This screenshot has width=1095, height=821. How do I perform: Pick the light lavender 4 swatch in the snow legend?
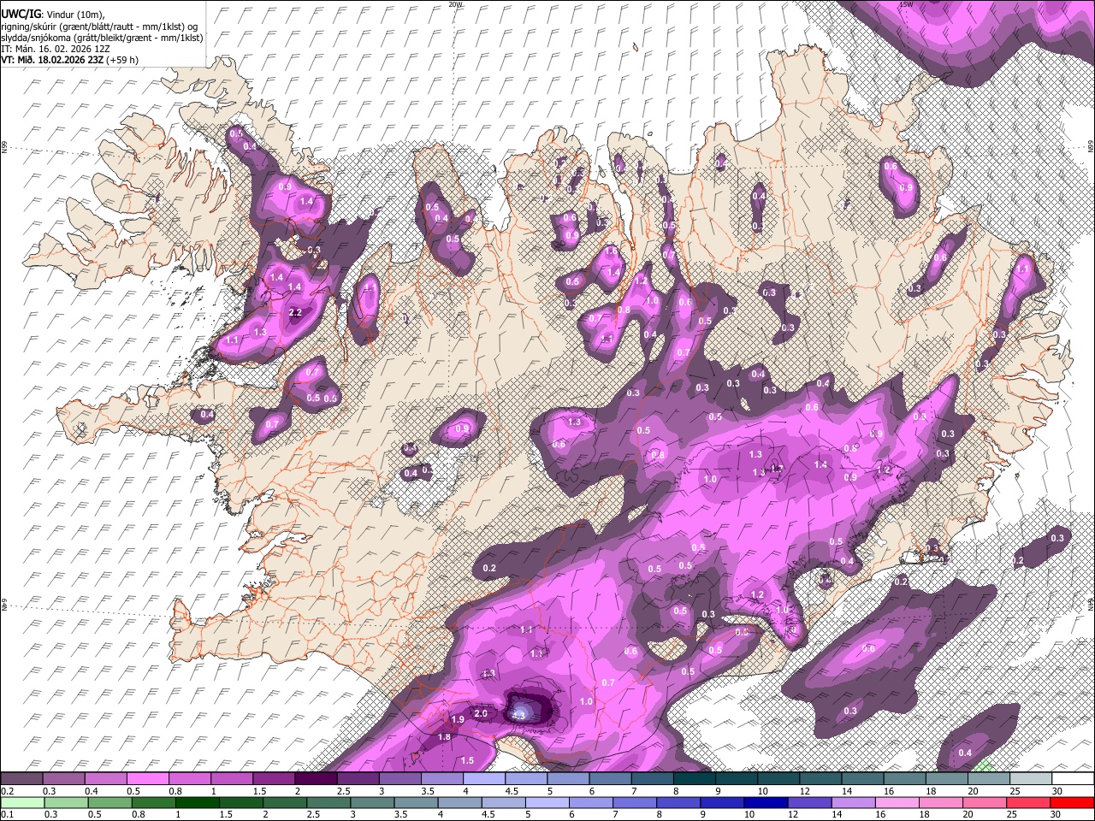click(484, 778)
